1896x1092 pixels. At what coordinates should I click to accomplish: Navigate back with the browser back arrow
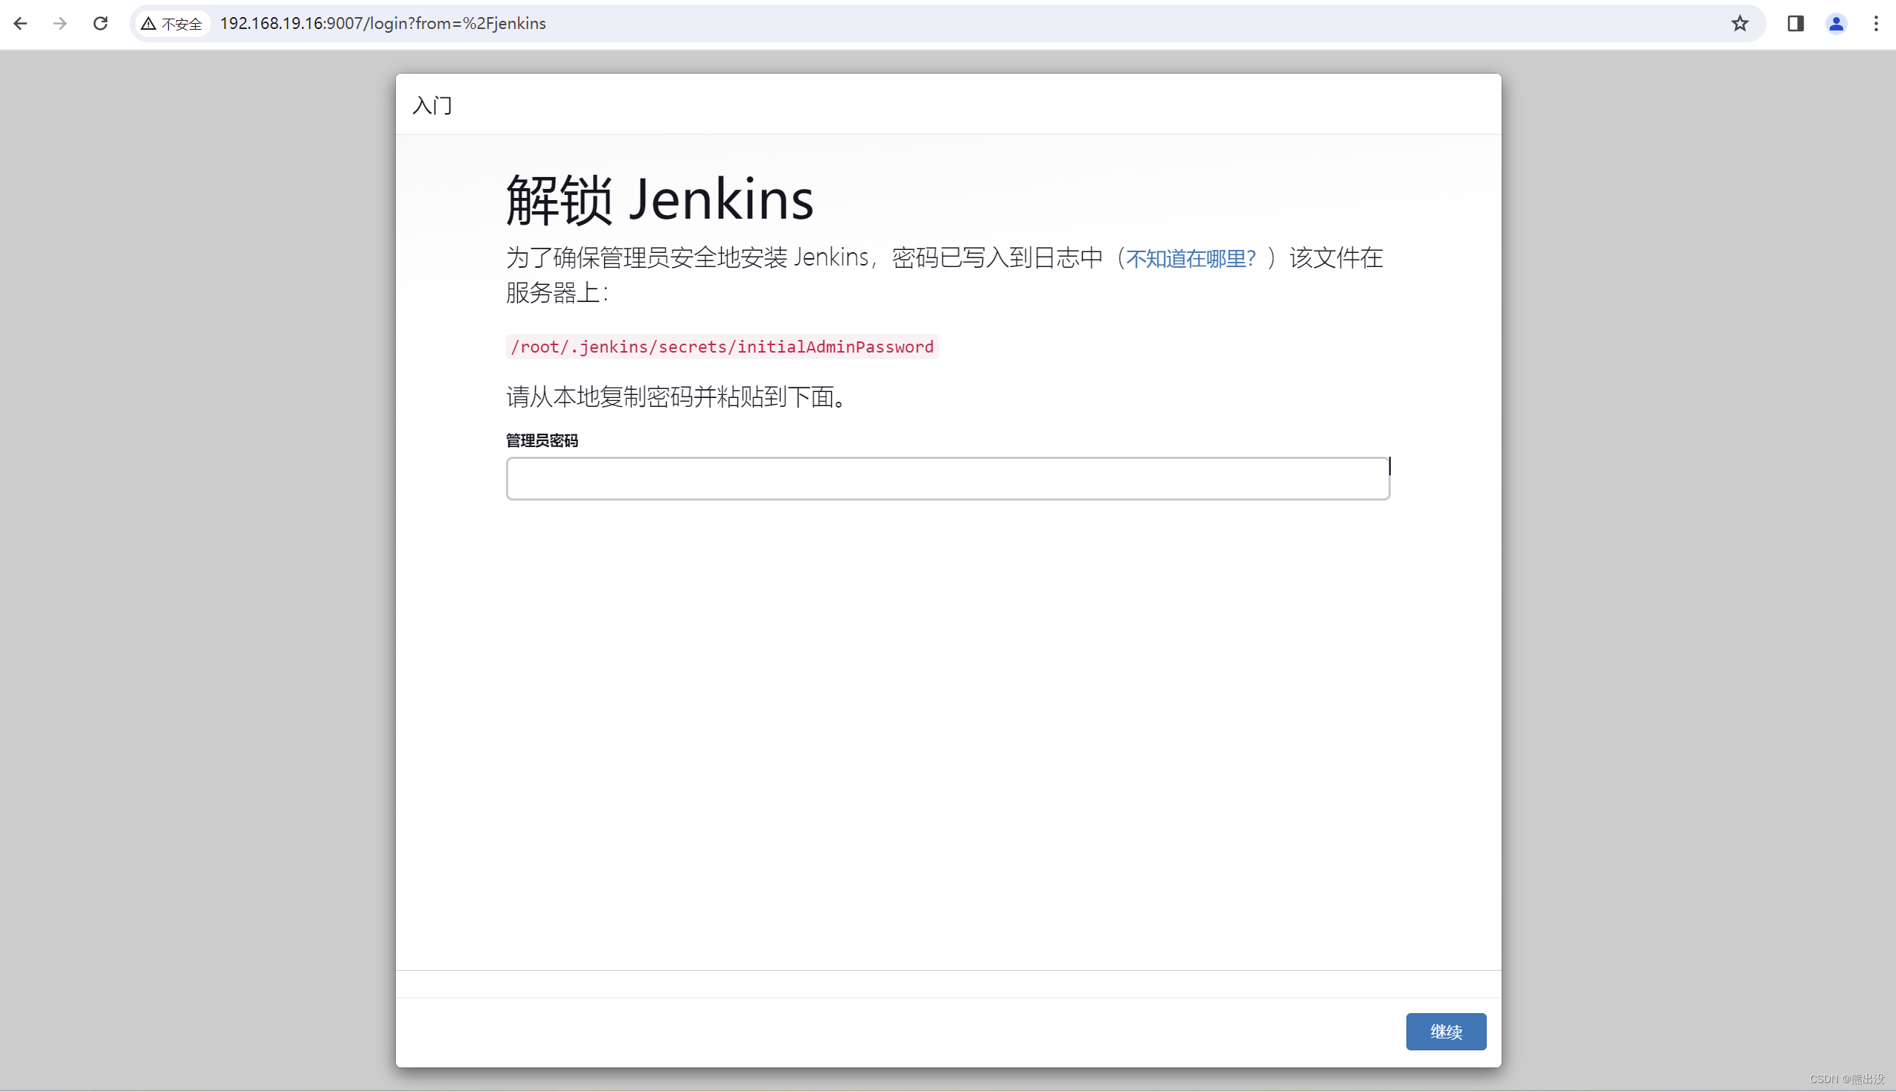tap(20, 23)
